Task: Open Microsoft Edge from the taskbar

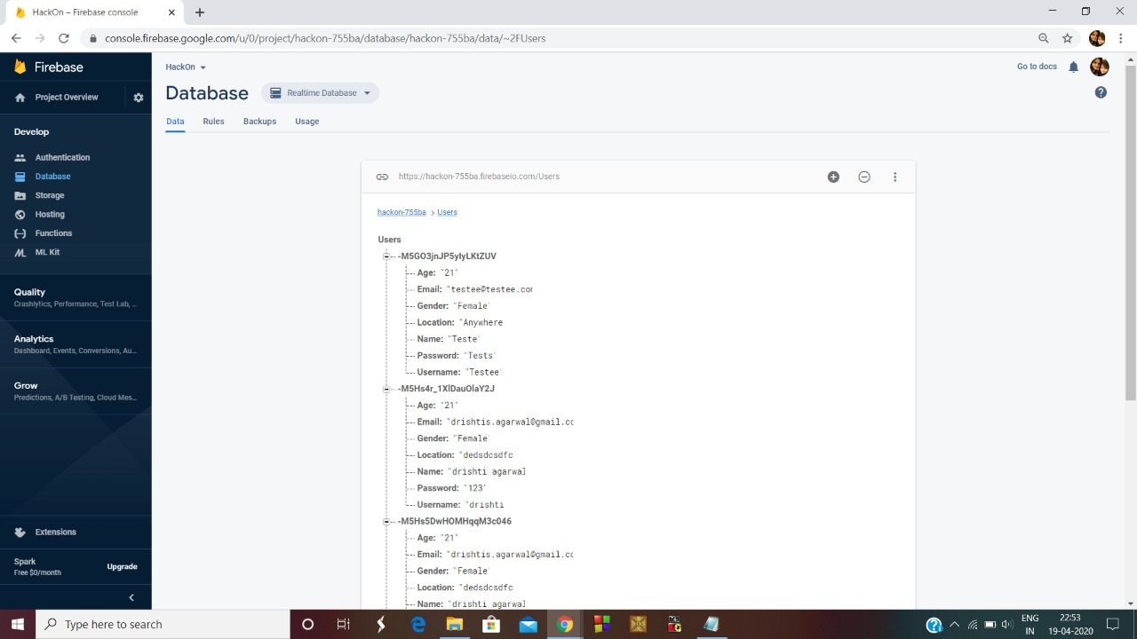Action: pyautogui.click(x=417, y=624)
